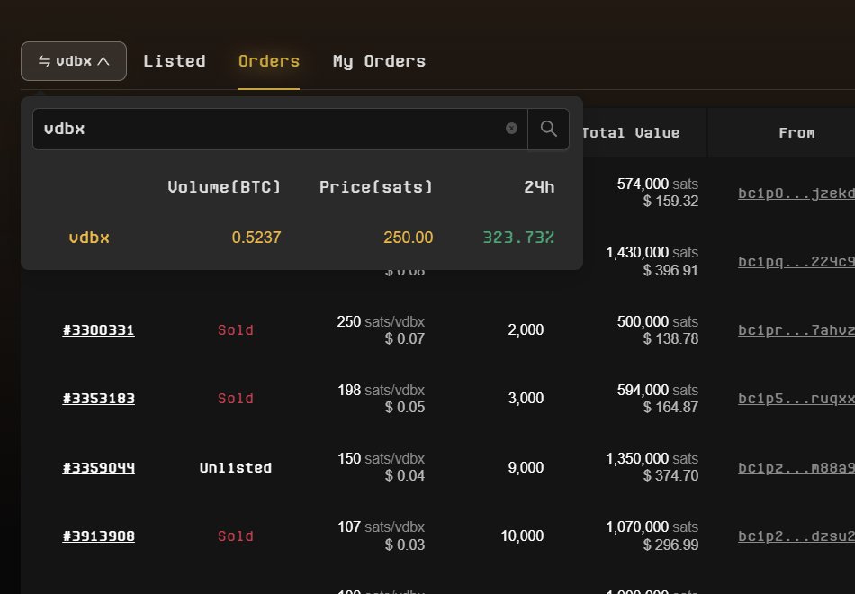The width and height of the screenshot is (855, 594).
Task: Click the 250.00 price in the results
Action: 408,238
